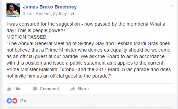Click the line 'This is people power!!'
The width and height of the screenshot is (178, 109).
41,31
